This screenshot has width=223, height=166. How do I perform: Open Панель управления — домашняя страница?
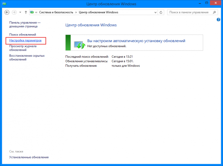click(25, 24)
